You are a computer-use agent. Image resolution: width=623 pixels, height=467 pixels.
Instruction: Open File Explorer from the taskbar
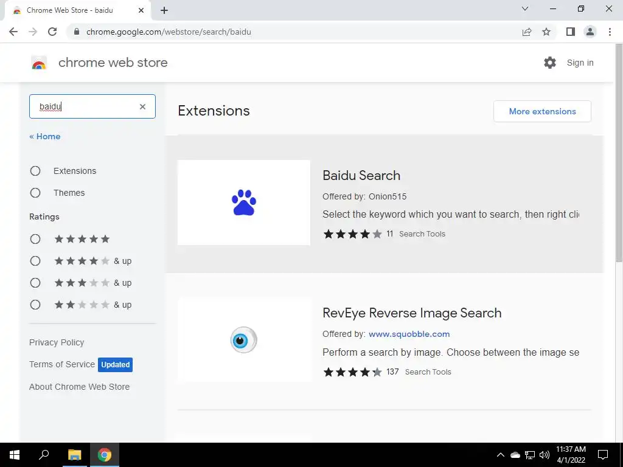click(74, 455)
